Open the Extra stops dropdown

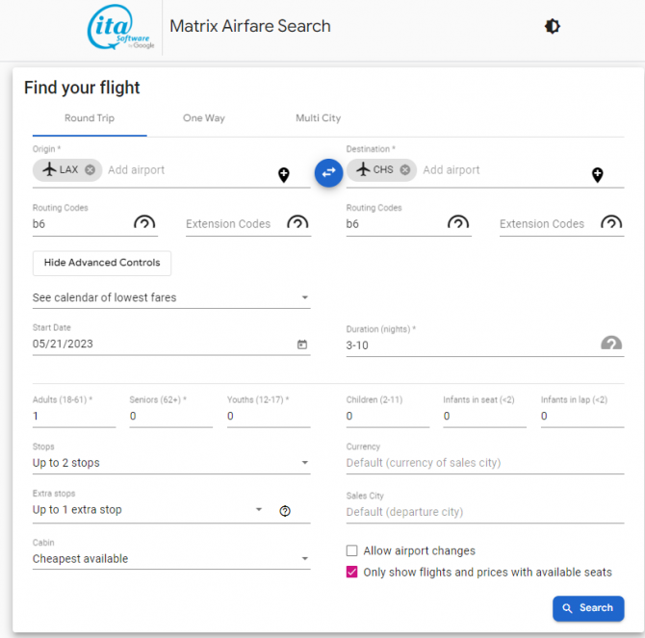coord(148,510)
